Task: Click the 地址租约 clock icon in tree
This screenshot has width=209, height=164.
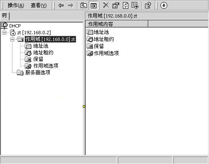Action: (28, 53)
